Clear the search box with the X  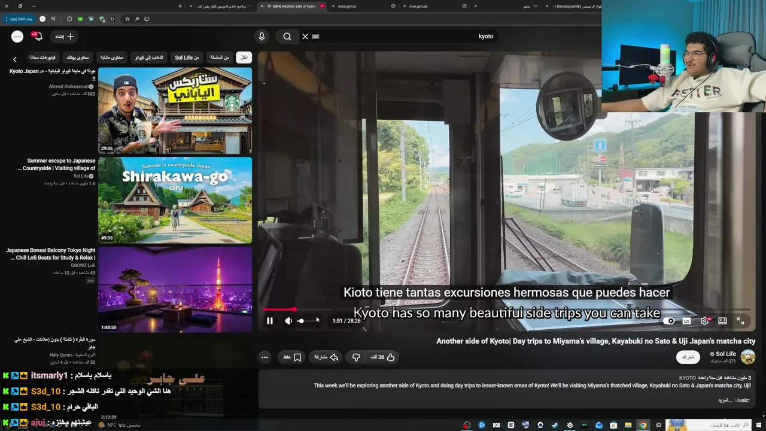[x=305, y=37]
